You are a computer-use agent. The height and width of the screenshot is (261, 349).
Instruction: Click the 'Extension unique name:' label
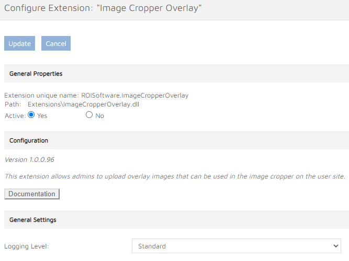(41, 96)
